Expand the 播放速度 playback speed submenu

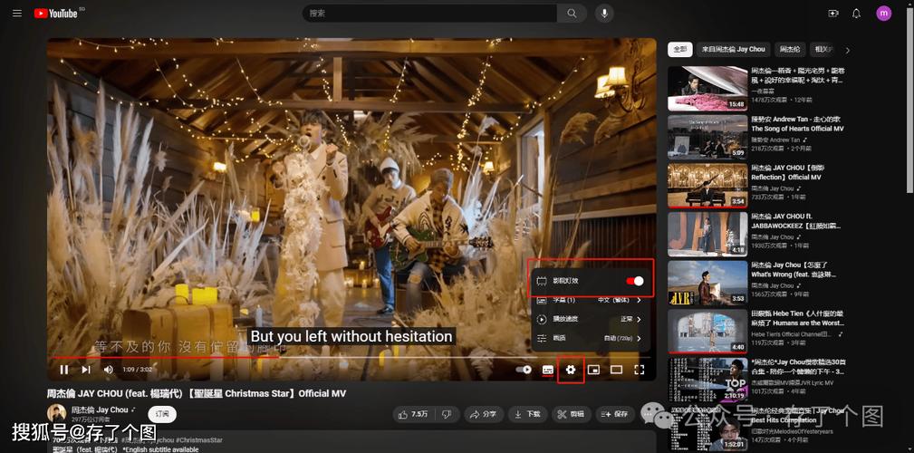point(589,319)
